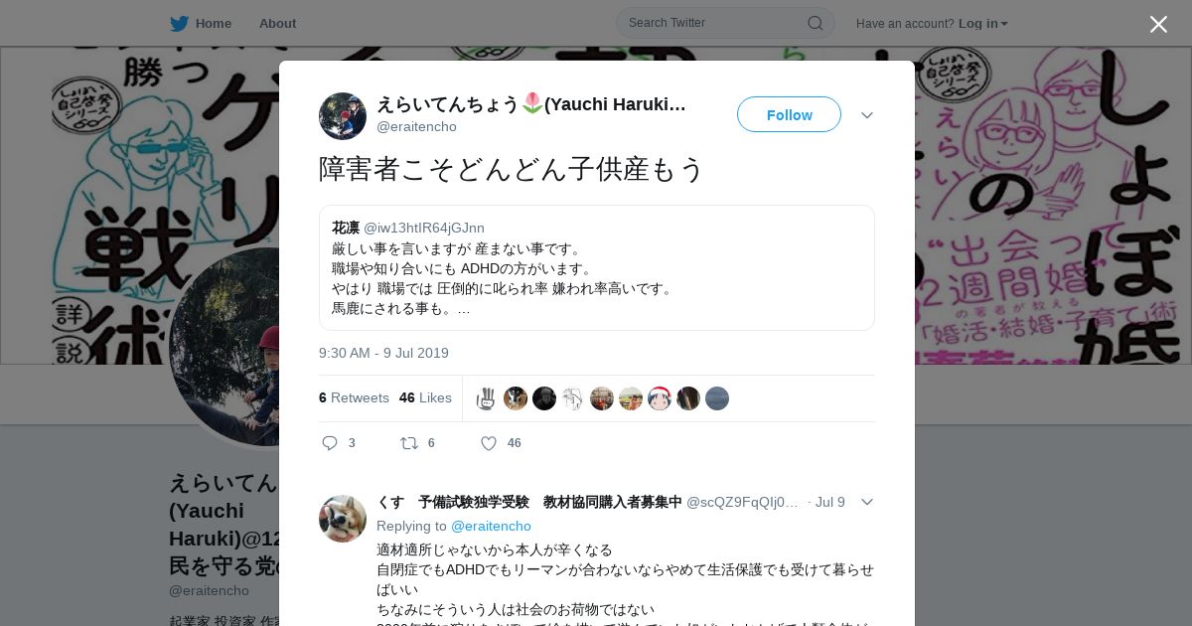Click the reply speech bubble icon
Image resolution: width=1192 pixels, height=626 pixels.
click(330, 443)
